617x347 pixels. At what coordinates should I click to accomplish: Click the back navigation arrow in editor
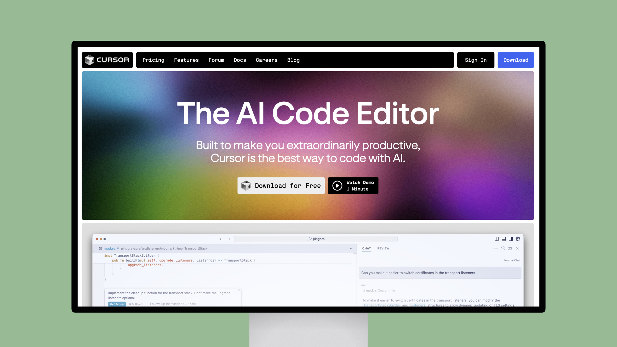(221, 239)
